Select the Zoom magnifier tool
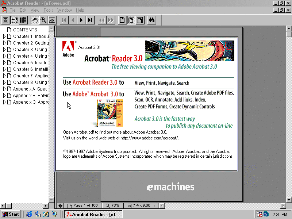This screenshot has width=292, height=219. point(43,20)
